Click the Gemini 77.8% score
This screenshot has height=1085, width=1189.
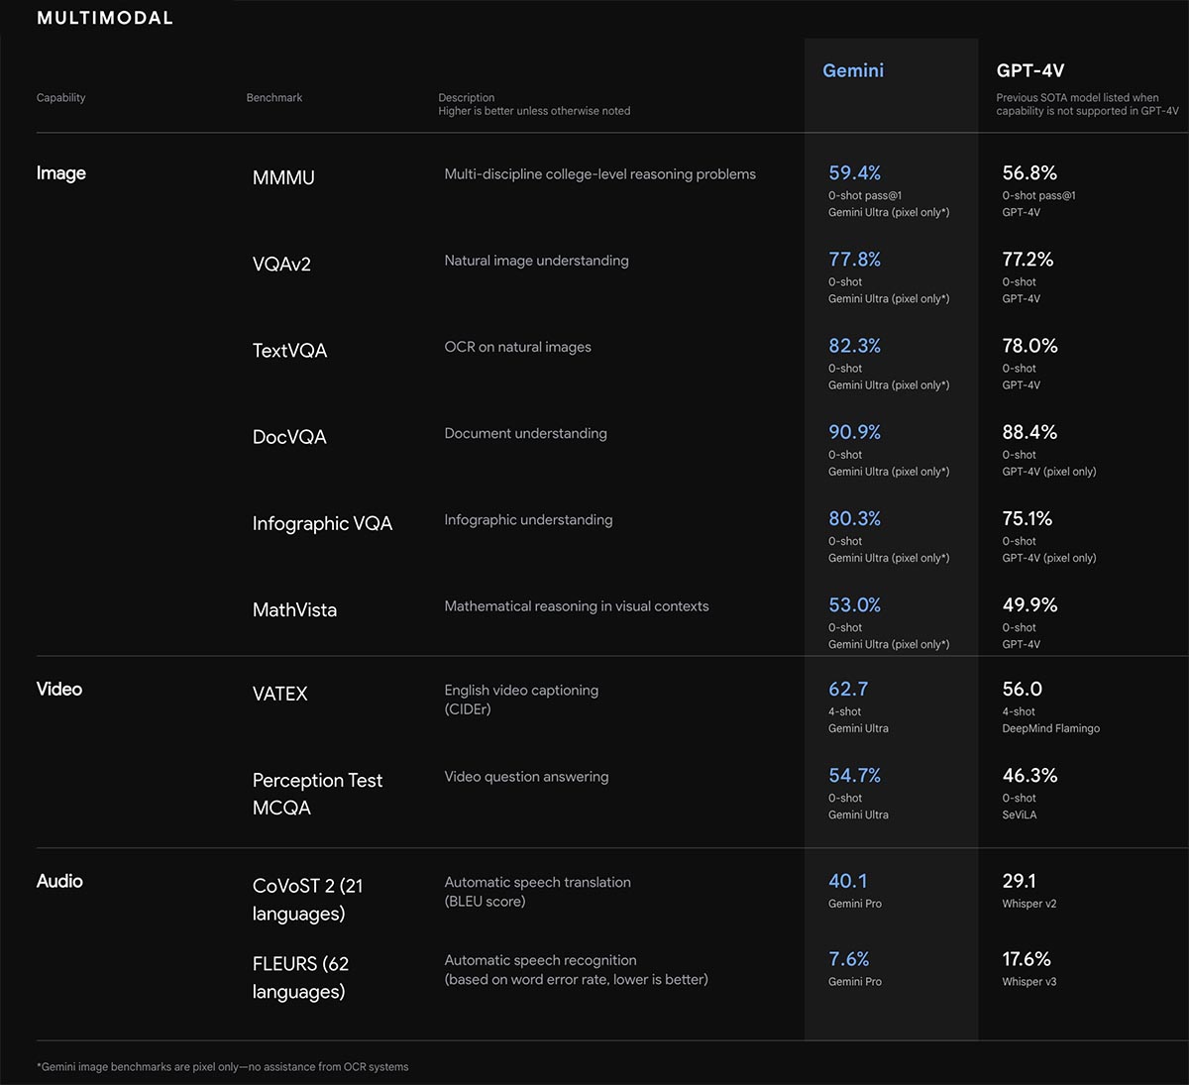pos(855,259)
